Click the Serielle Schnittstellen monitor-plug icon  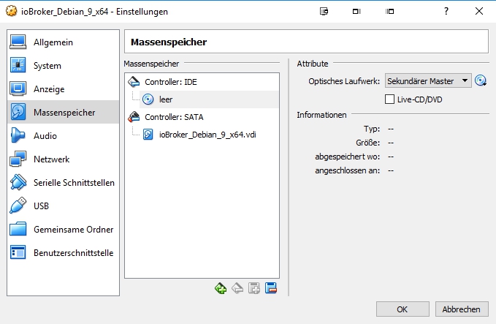(18, 182)
